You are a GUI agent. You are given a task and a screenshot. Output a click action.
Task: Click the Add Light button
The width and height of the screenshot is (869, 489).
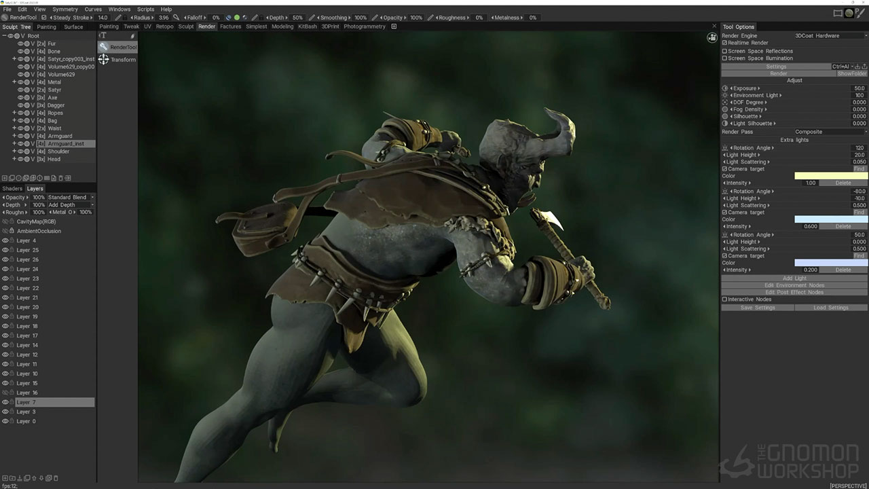pos(794,278)
